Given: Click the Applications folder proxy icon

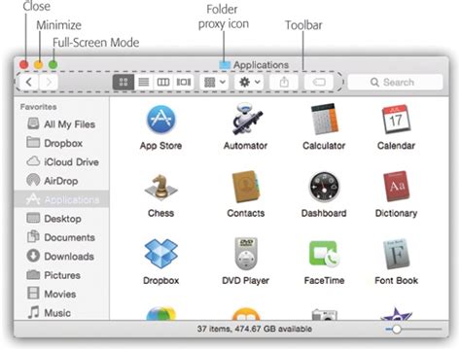Looking at the screenshot, I should pyautogui.click(x=225, y=65).
